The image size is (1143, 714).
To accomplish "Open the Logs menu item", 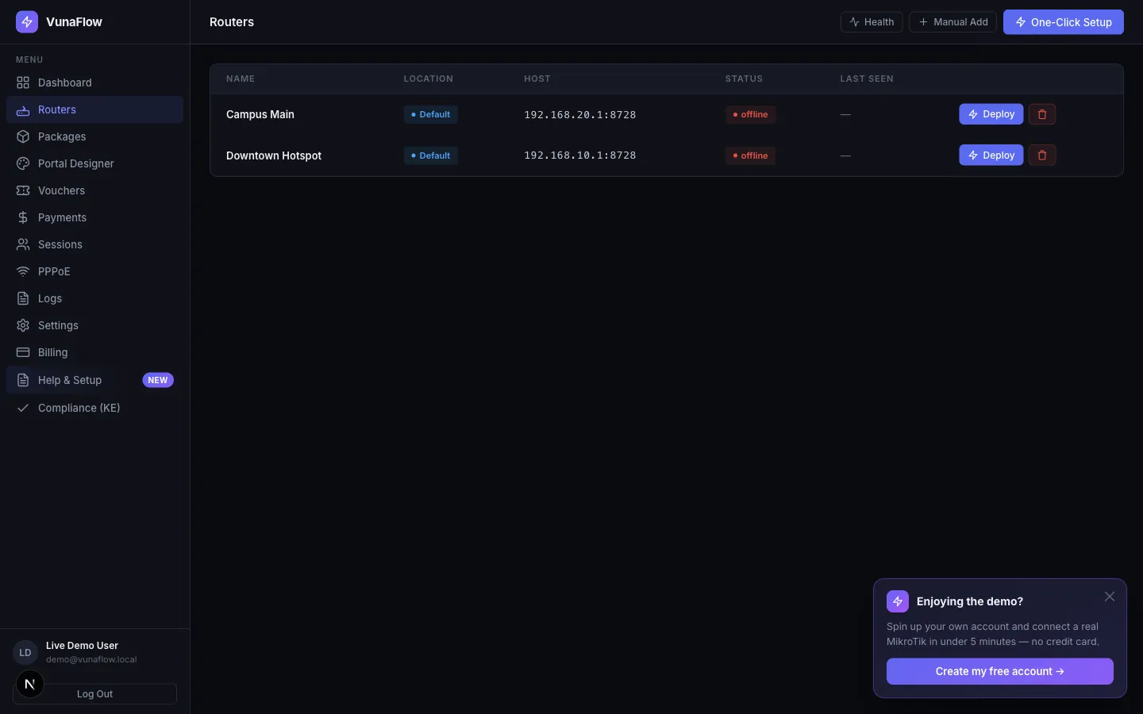I will click(94, 298).
